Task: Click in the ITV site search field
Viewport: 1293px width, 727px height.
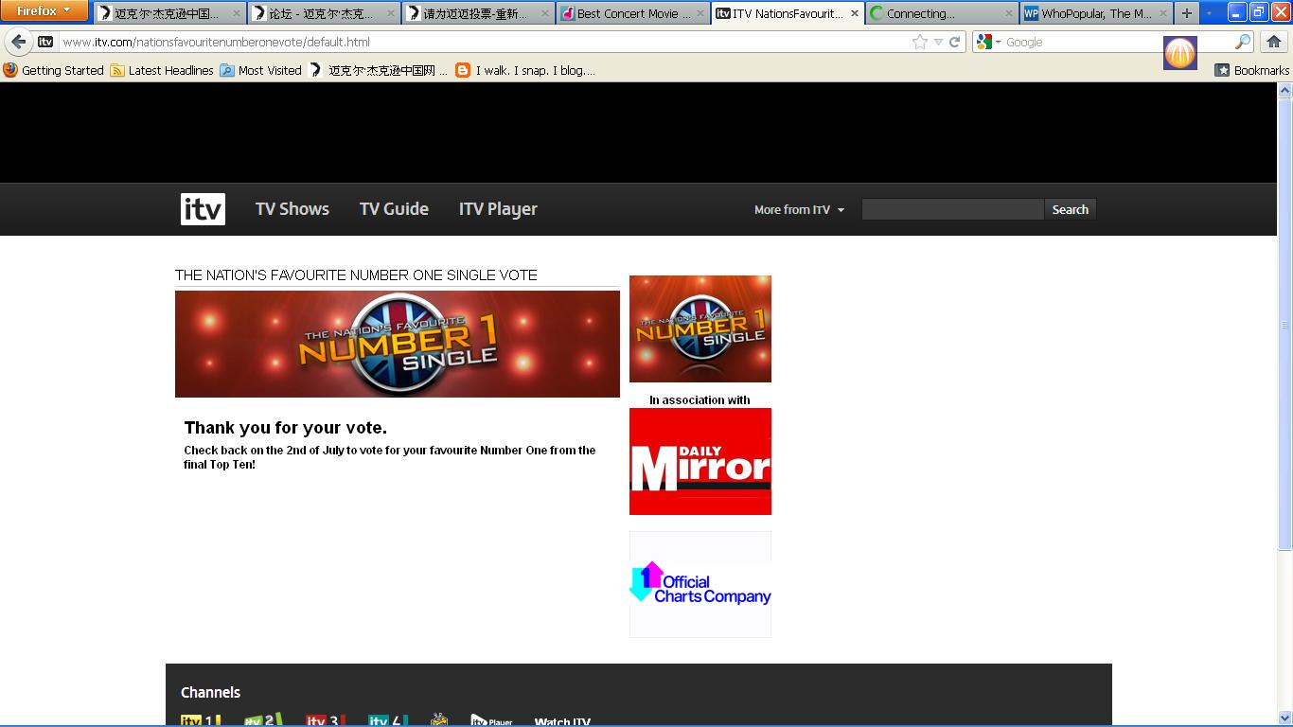Action: [951, 209]
